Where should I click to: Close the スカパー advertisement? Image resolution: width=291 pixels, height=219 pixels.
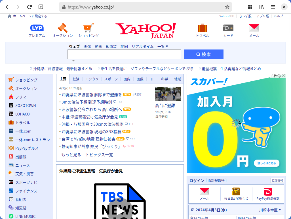pos(283,76)
